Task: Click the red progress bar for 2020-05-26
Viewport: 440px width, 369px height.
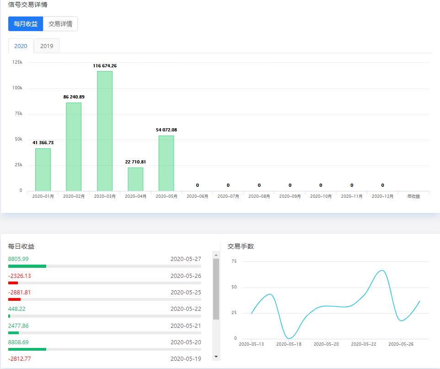Action: coord(13,283)
